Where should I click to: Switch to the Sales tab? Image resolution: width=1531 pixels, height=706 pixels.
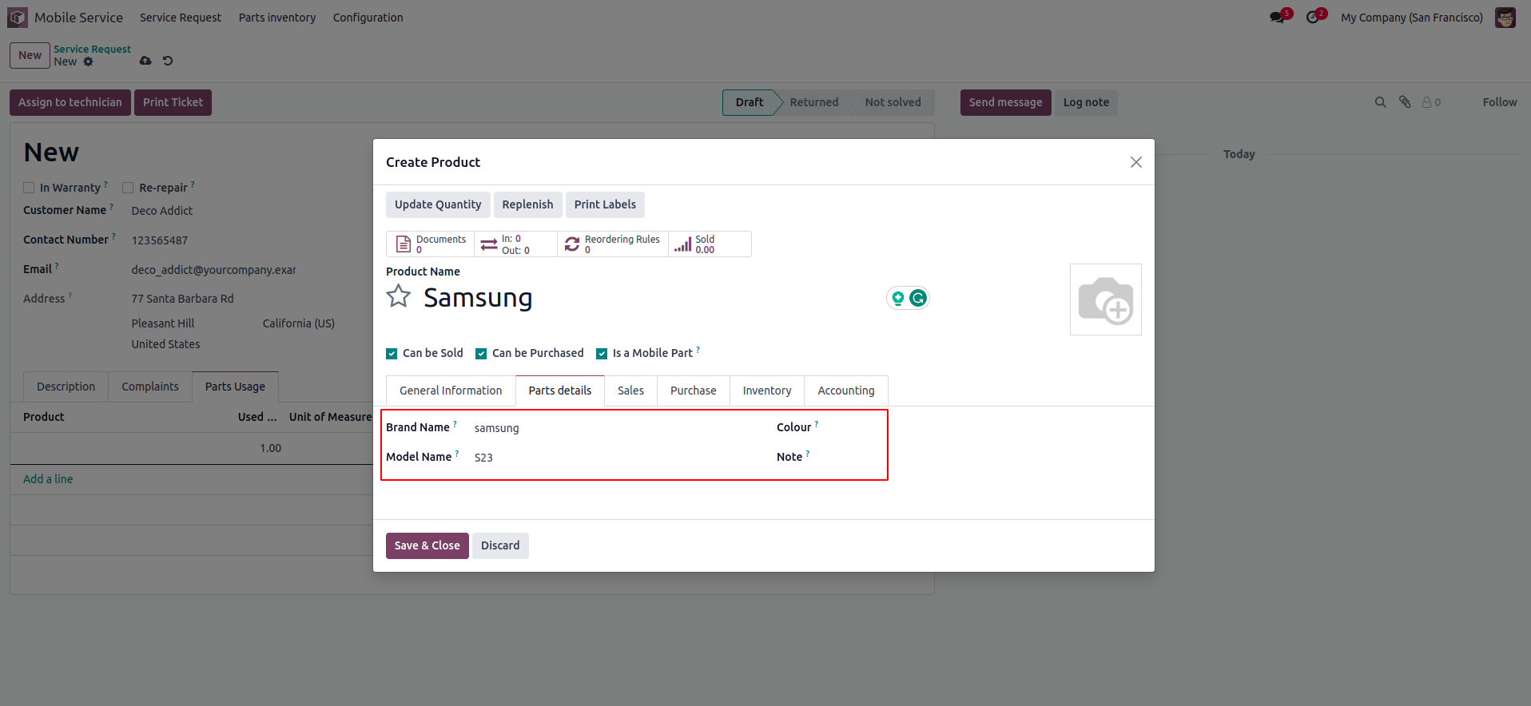pyautogui.click(x=630, y=391)
